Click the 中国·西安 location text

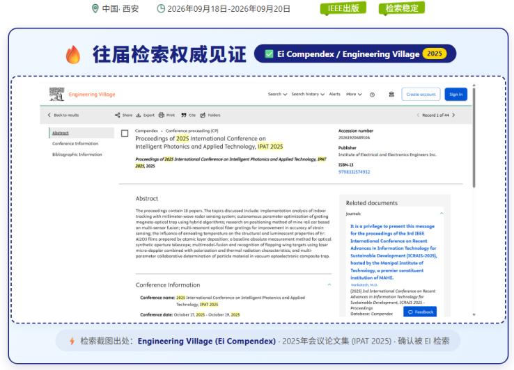[x=120, y=8]
